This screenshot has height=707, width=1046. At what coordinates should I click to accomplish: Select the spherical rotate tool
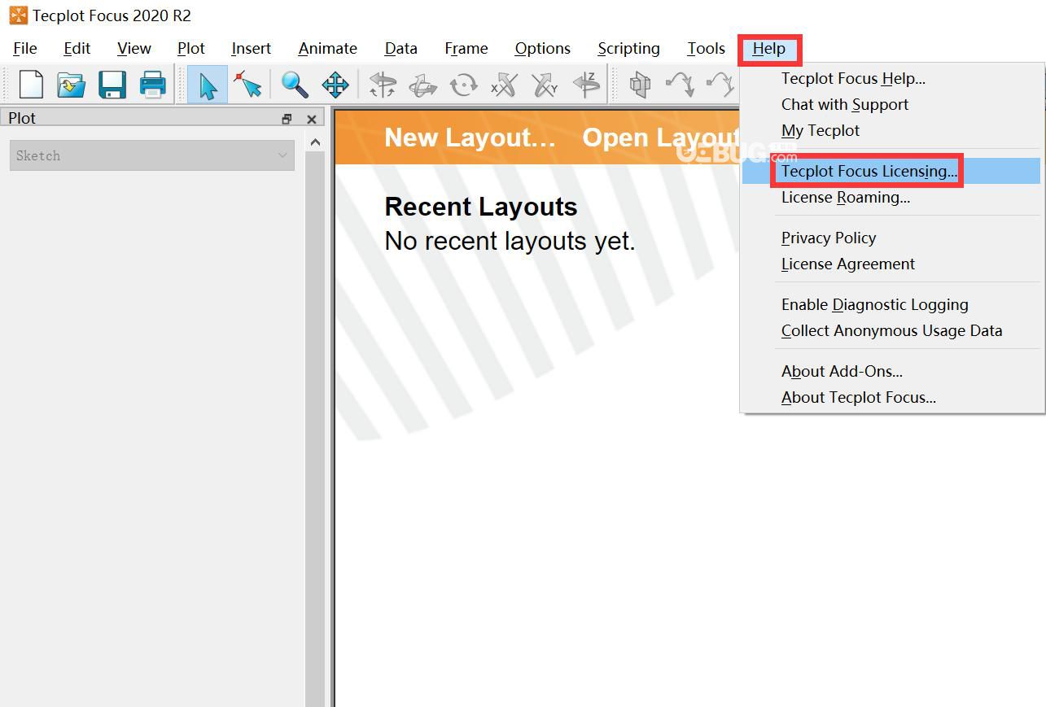click(382, 85)
